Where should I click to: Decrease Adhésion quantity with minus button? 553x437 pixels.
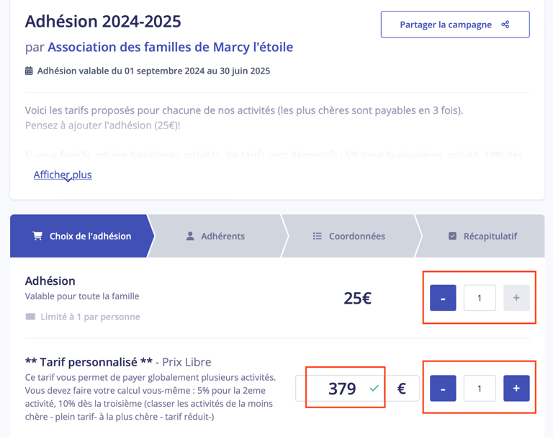pos(443,298)
